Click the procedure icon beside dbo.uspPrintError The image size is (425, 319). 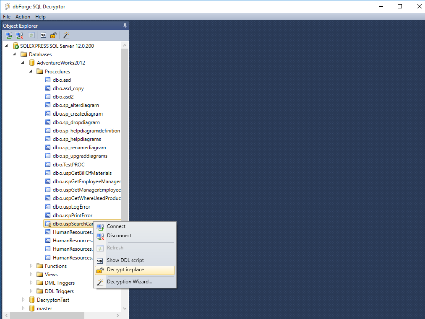(x=48, y=215)
